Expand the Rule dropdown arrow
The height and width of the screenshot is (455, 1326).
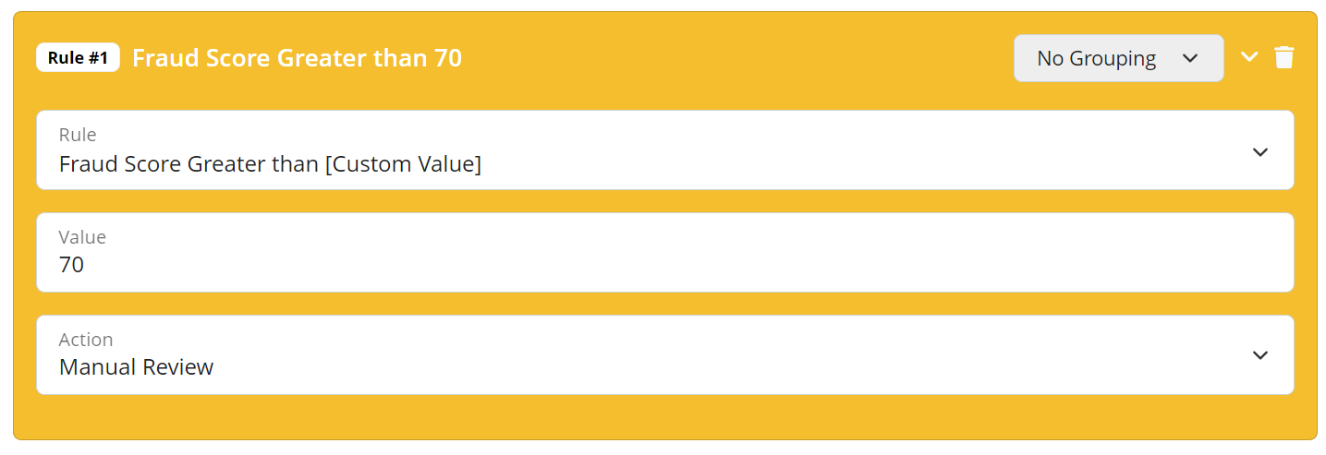[1260, 151]
